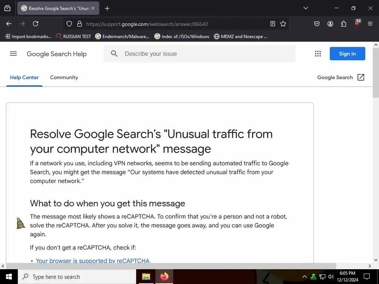Go back one page
Viewport: 379px width, 284px height.
[x=9, y=24]
